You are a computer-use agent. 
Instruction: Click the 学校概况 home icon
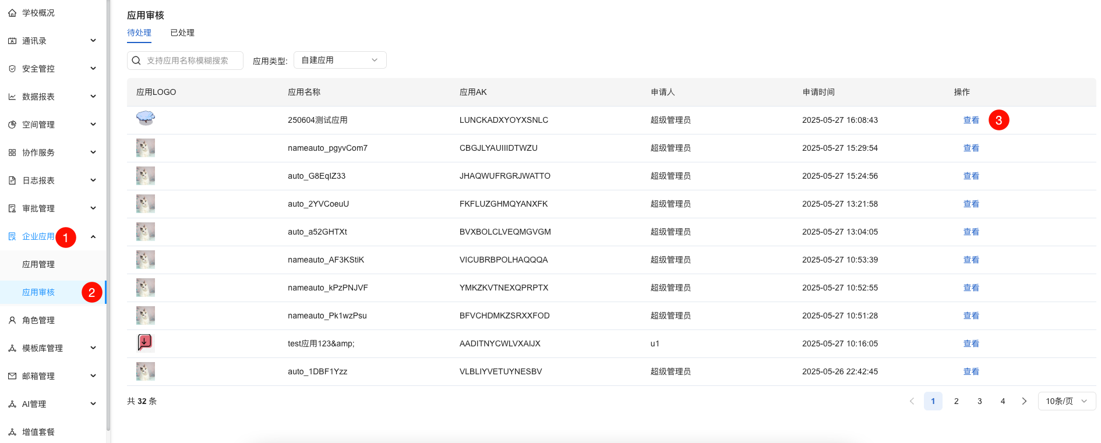click(x=12, y=13)
